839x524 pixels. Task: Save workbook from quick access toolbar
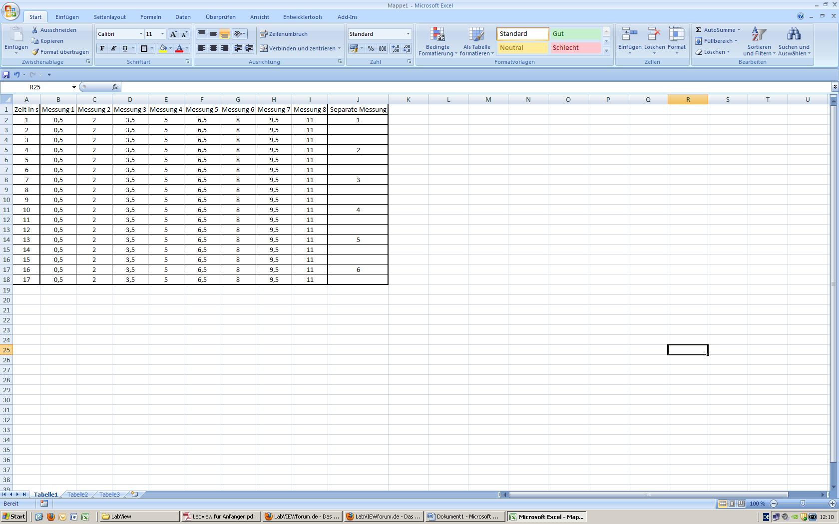pyautogui.click(x=6, y=75)
